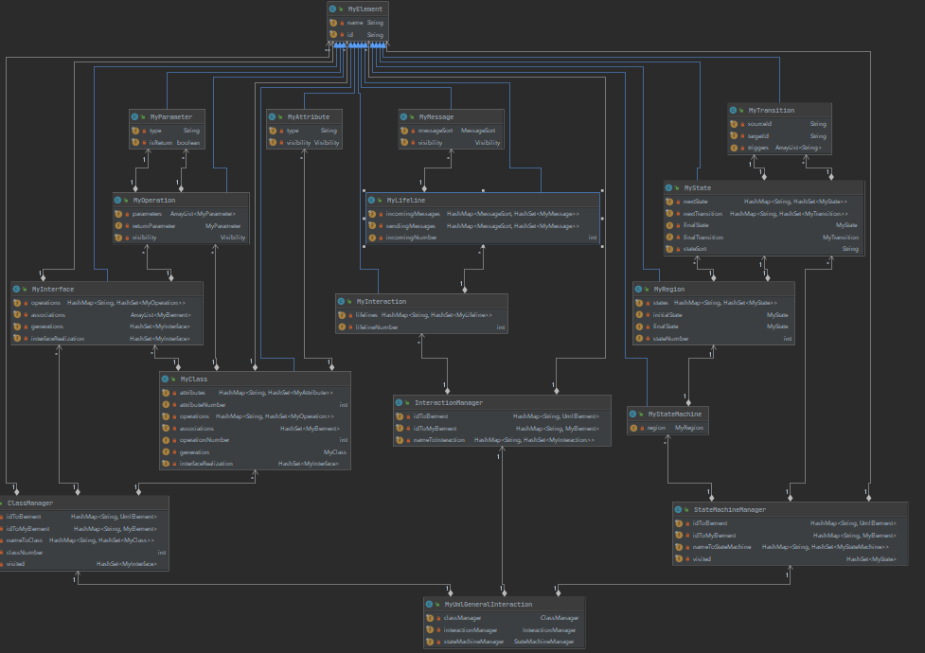Select the MyOperation class title

[x=154, y=200]
